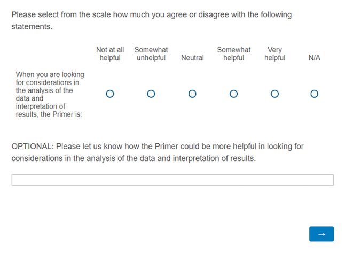
Task: Click the "Neutral" column header label
Action: tap(192, 58)
